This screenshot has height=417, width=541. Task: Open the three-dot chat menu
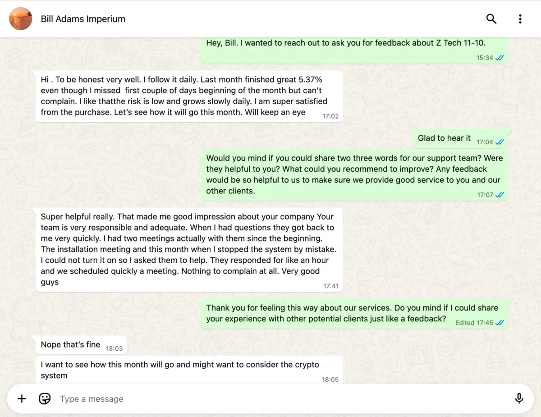tap(520, 19)
